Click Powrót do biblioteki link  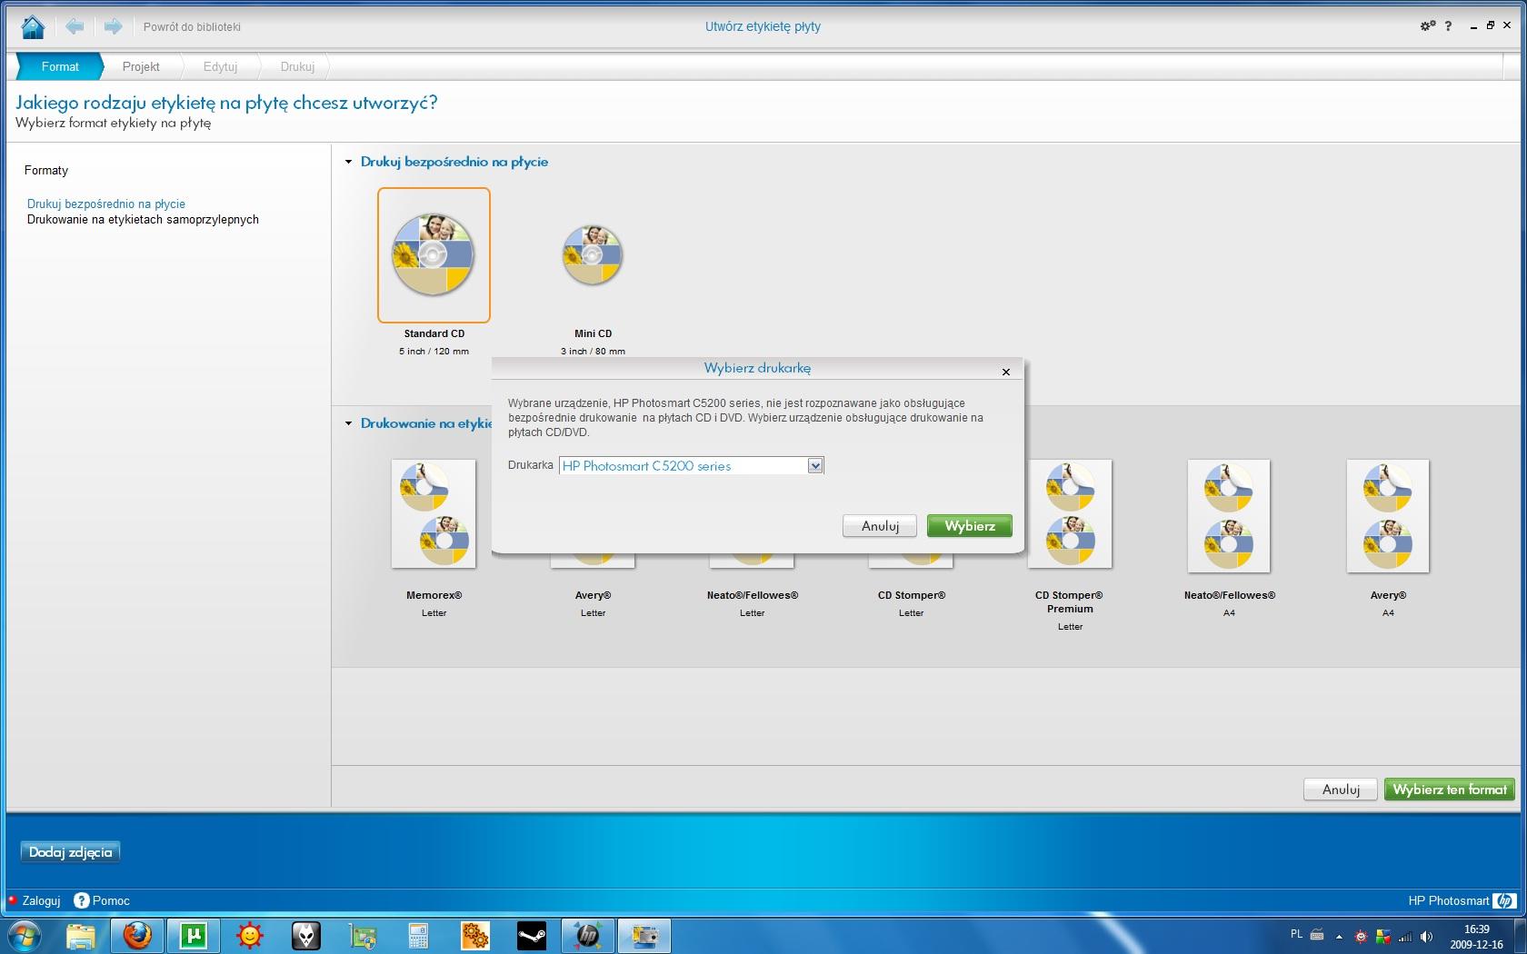coord(192,27)
